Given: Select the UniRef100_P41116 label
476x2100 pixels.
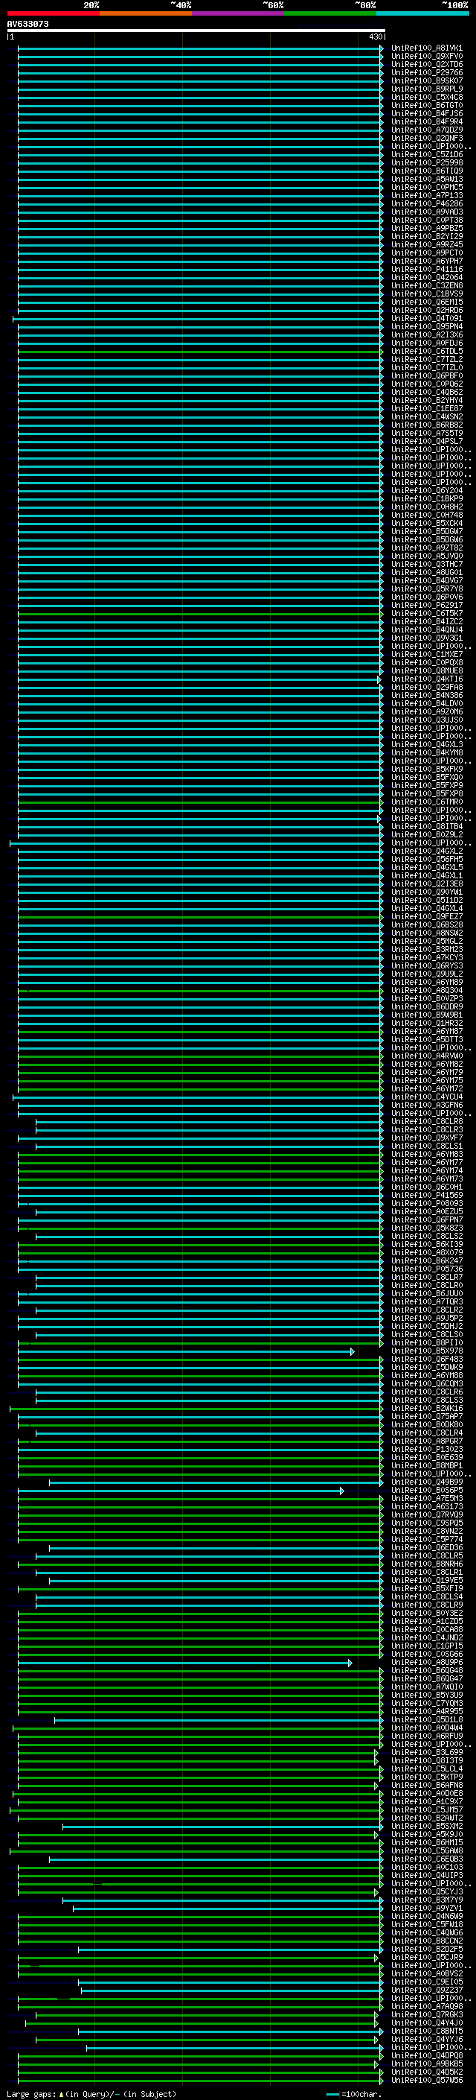Looking at the screenshot, I should point(426,270).
